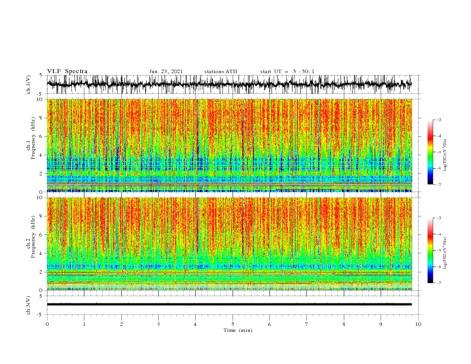Click inside the ch.1 spectrogram panel
This screenshot has width=471, height=364.
click(230, 145)
